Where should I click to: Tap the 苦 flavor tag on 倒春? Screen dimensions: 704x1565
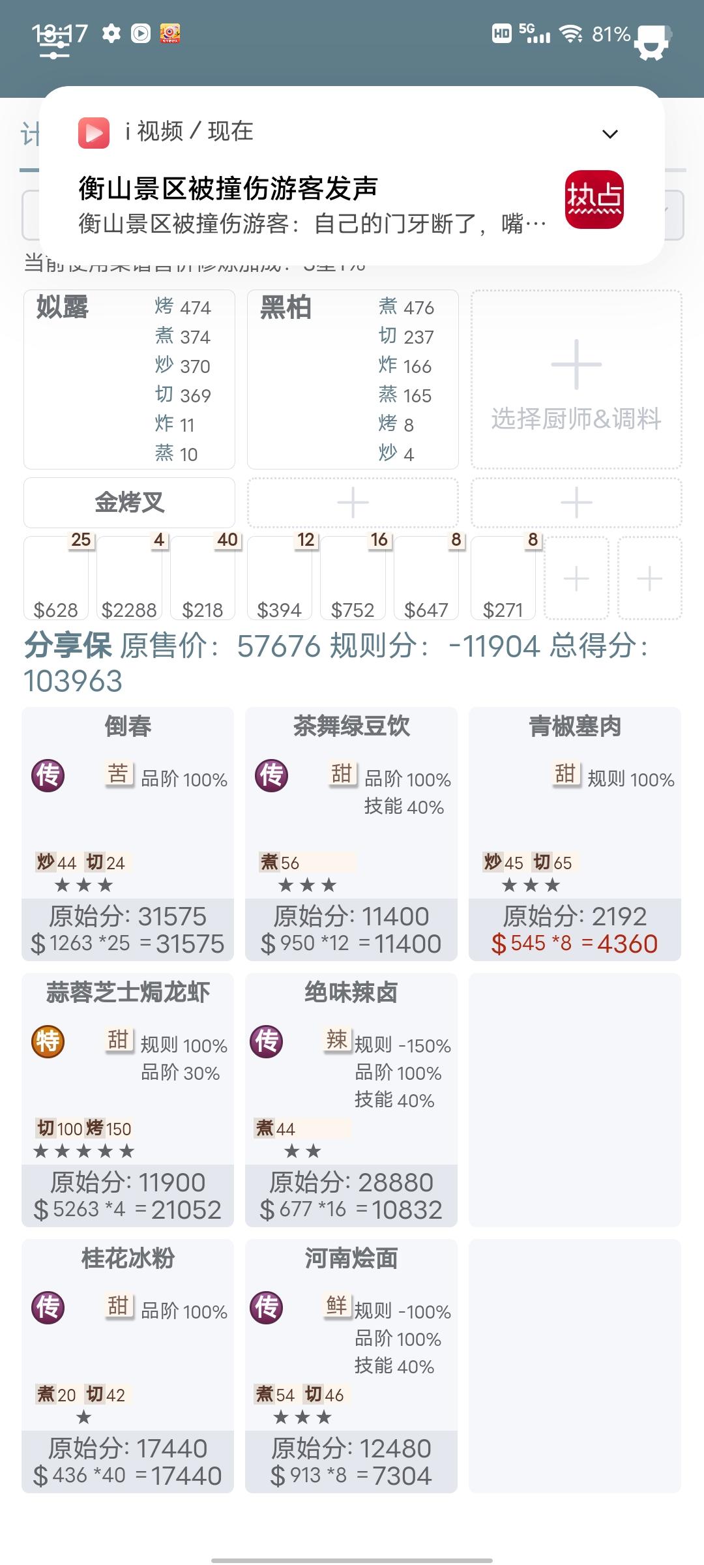pyautogui.click(x=118, y=773)
